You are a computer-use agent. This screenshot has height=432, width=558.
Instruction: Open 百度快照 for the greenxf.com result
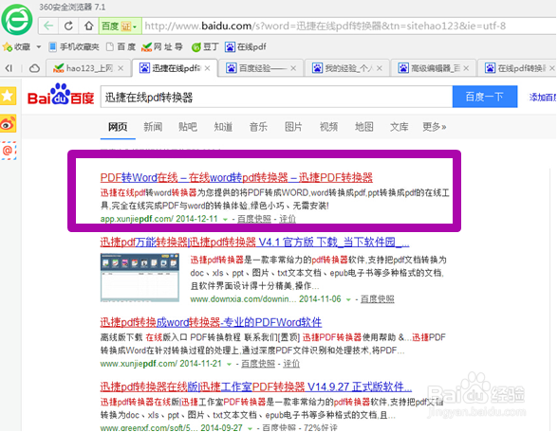tap(279, 428)
